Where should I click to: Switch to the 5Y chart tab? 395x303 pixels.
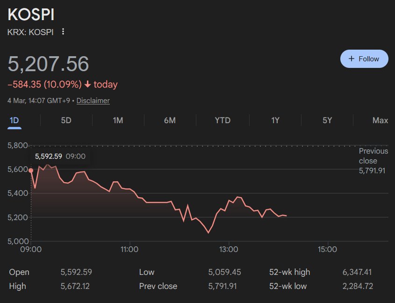[x=327, y=120]
